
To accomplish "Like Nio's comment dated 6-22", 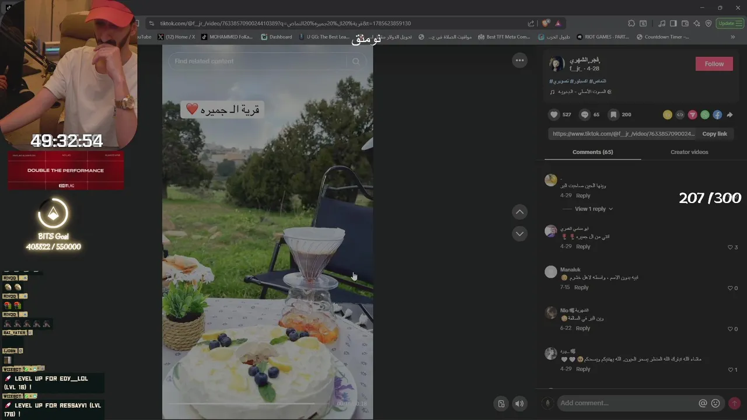I will (730, 329).
